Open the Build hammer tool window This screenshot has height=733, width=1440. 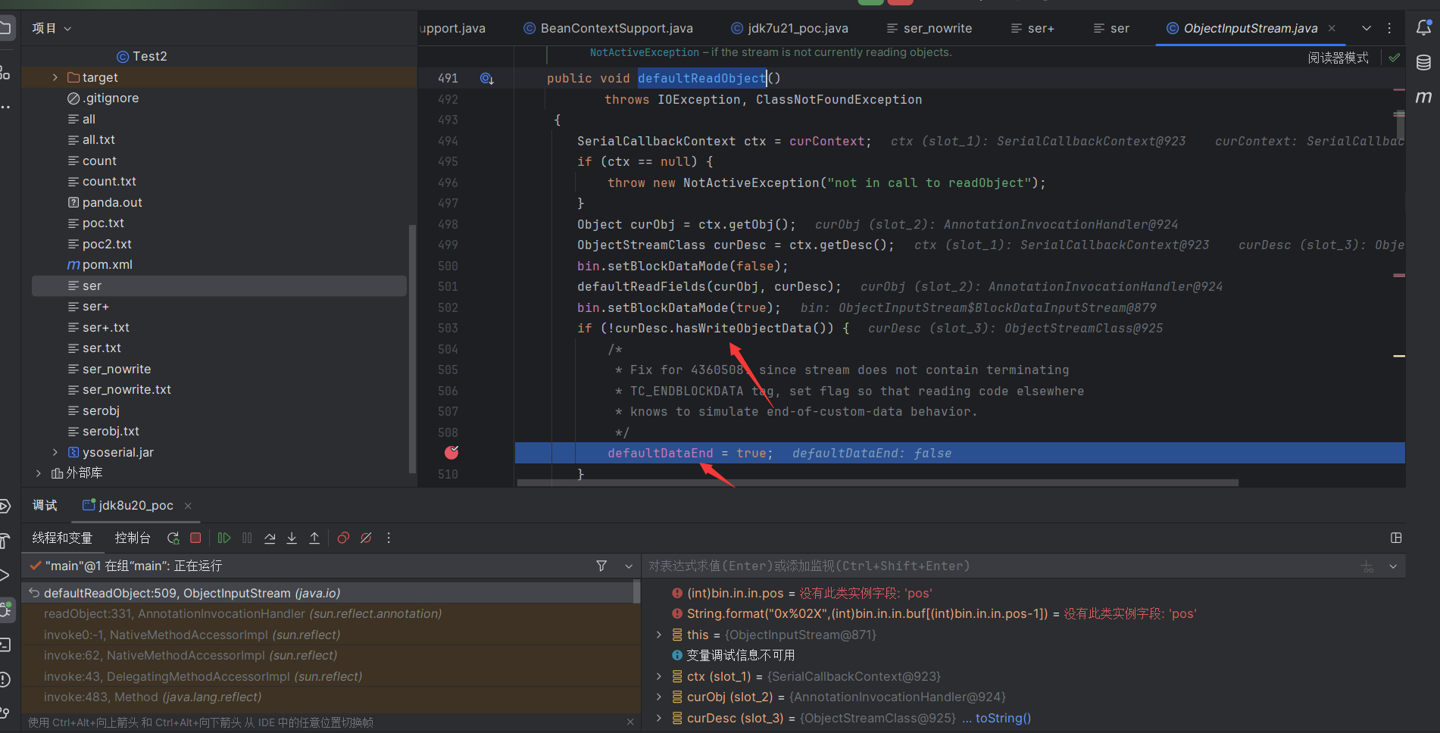coord(4,541)
